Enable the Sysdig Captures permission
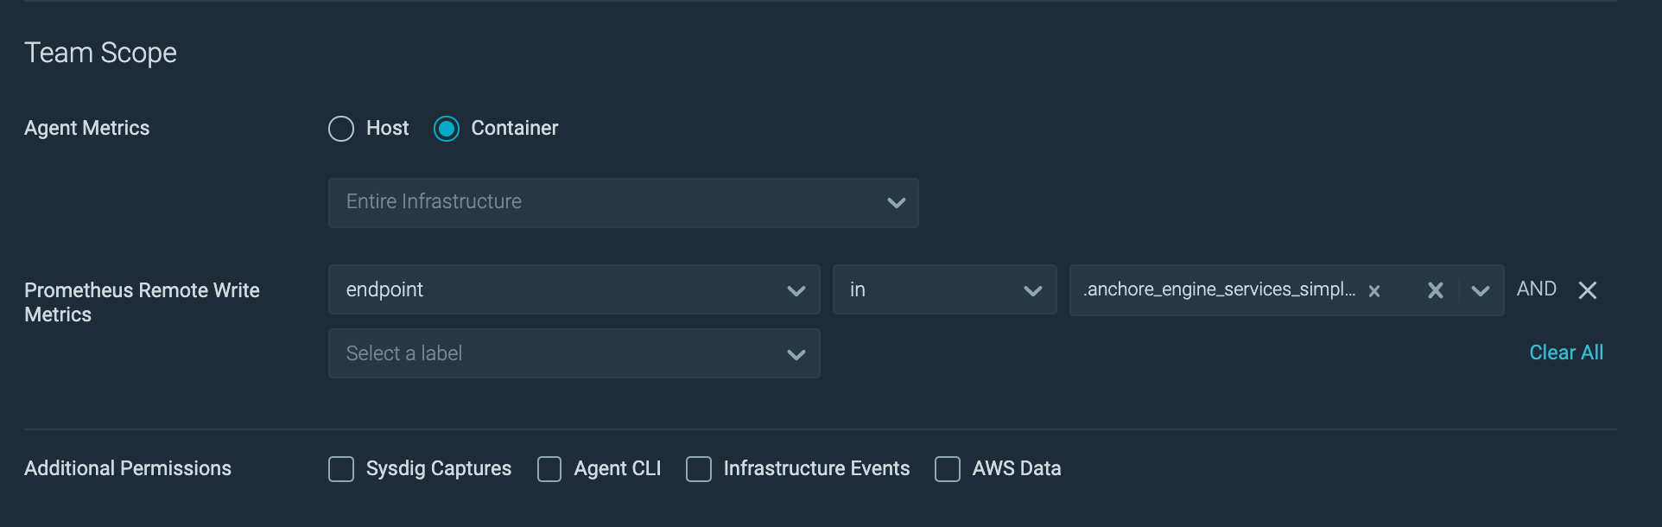This screenshot has height=527, width=1662. click(x=341, y=468)
